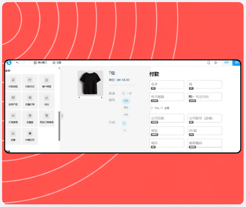Click the play preview icon
The height and width of the screenshot is (207, 246).
216,63
